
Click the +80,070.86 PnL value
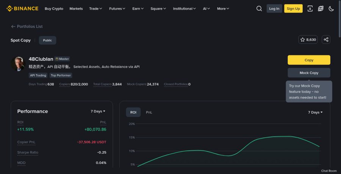[x=95, y=129]
